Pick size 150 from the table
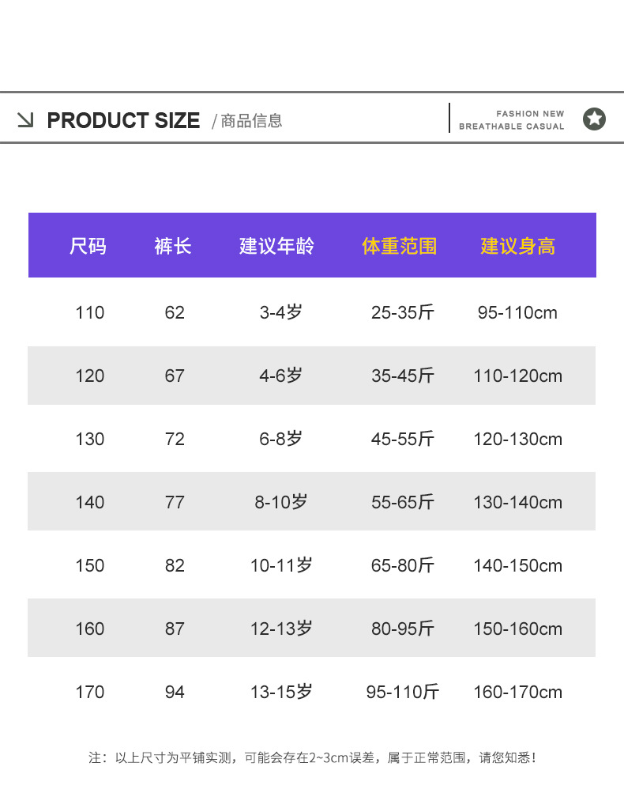 click(x=90, y=566)
